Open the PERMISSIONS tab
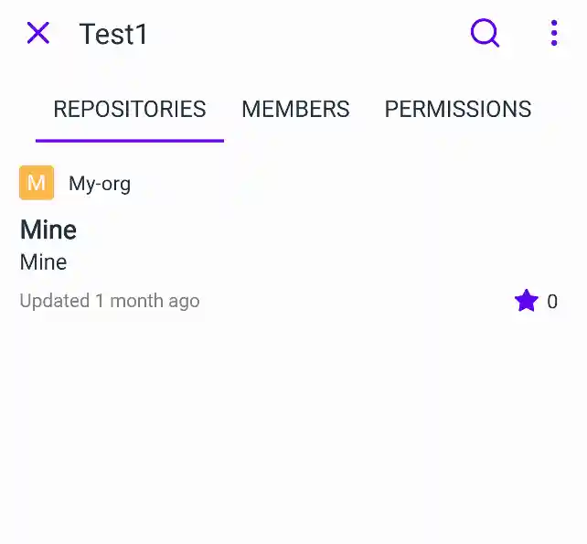 coord(457,110)
